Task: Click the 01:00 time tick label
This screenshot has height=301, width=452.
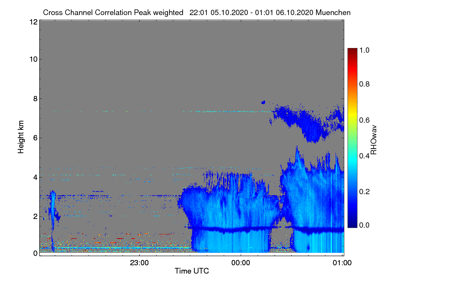Action: point(342,263)
